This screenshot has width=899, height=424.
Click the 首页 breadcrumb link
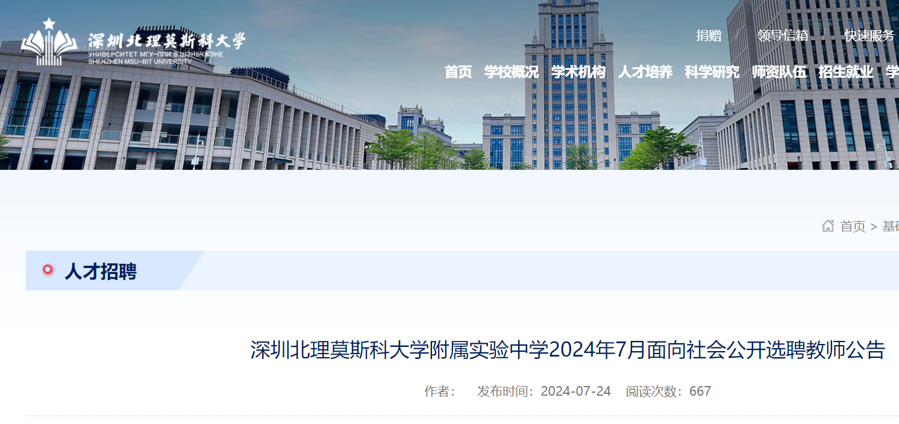[x=853, y=226]
